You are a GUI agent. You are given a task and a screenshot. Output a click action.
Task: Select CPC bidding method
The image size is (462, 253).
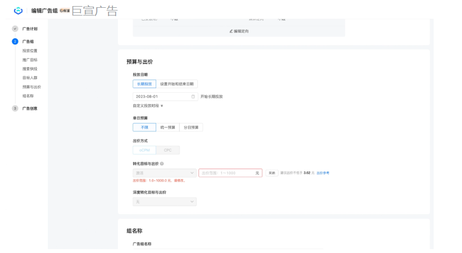168,150
